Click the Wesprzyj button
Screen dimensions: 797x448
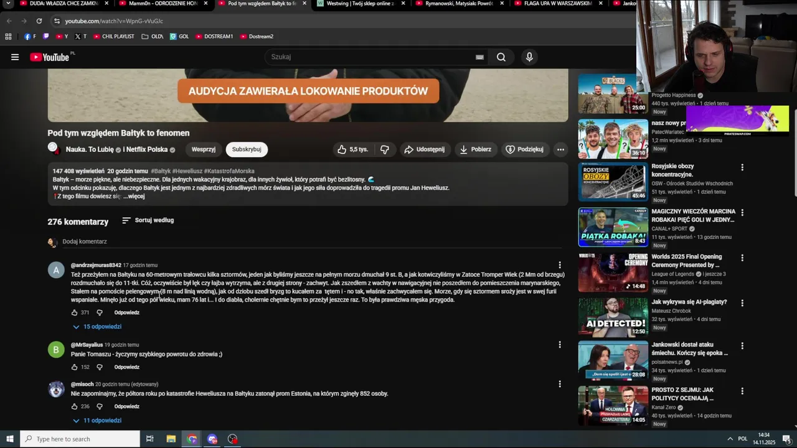pos(204,149)
